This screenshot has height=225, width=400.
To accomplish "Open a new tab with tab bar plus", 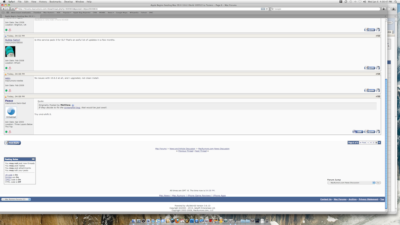I will pyautogui.click(x=385, y=16).
